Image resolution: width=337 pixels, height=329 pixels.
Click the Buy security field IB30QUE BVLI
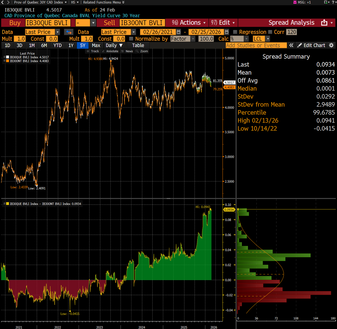[48, 23]
